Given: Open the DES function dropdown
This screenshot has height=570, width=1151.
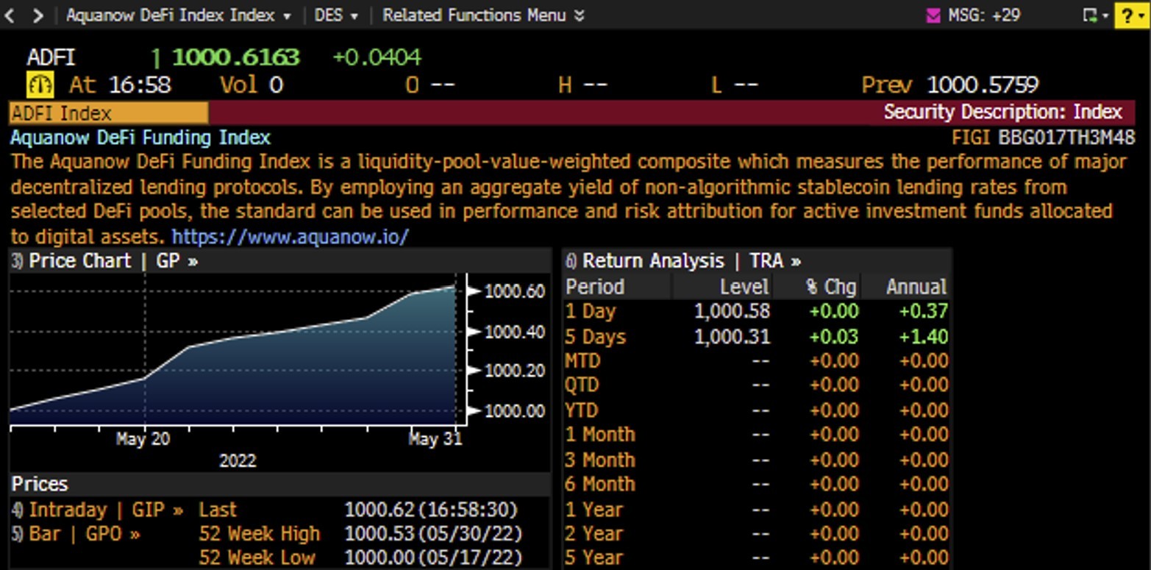Looking at the screenshot, I should tap(336, 15).
